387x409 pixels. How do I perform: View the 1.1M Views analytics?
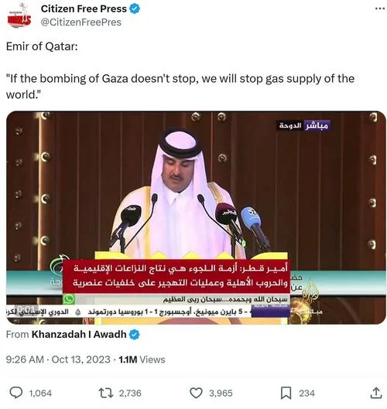point(142,360)
